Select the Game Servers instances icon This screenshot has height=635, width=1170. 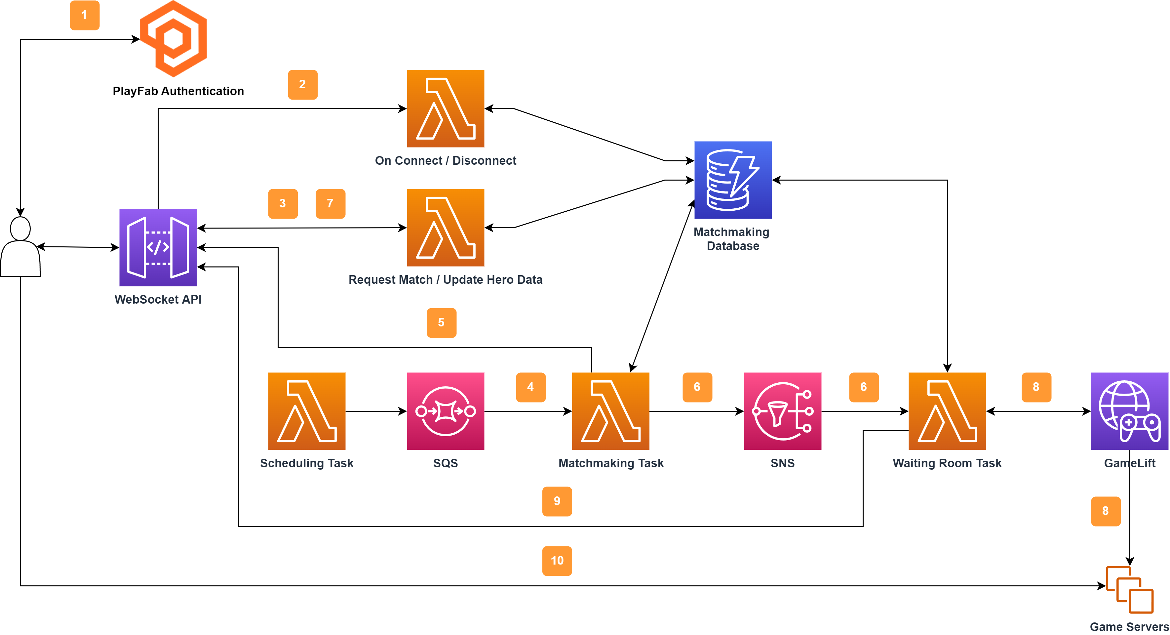[x=1129, y=590]
